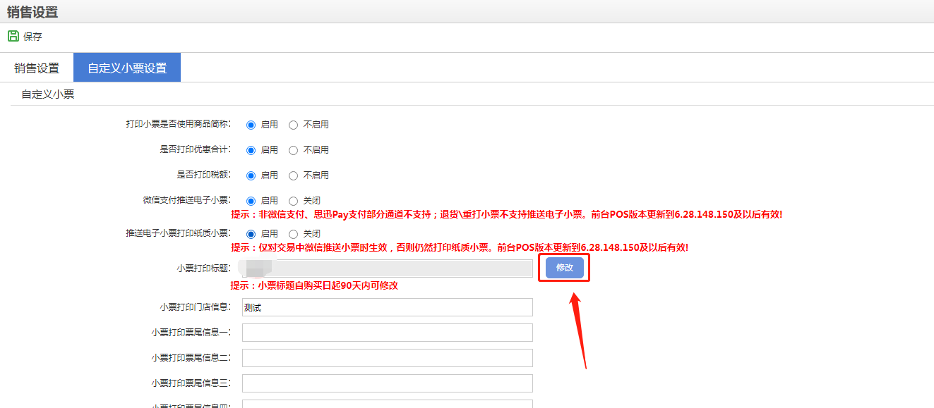Focus the 小票打印票尾信息三 input field
This screenshot has width=934, height=408.
coord(387,383)
